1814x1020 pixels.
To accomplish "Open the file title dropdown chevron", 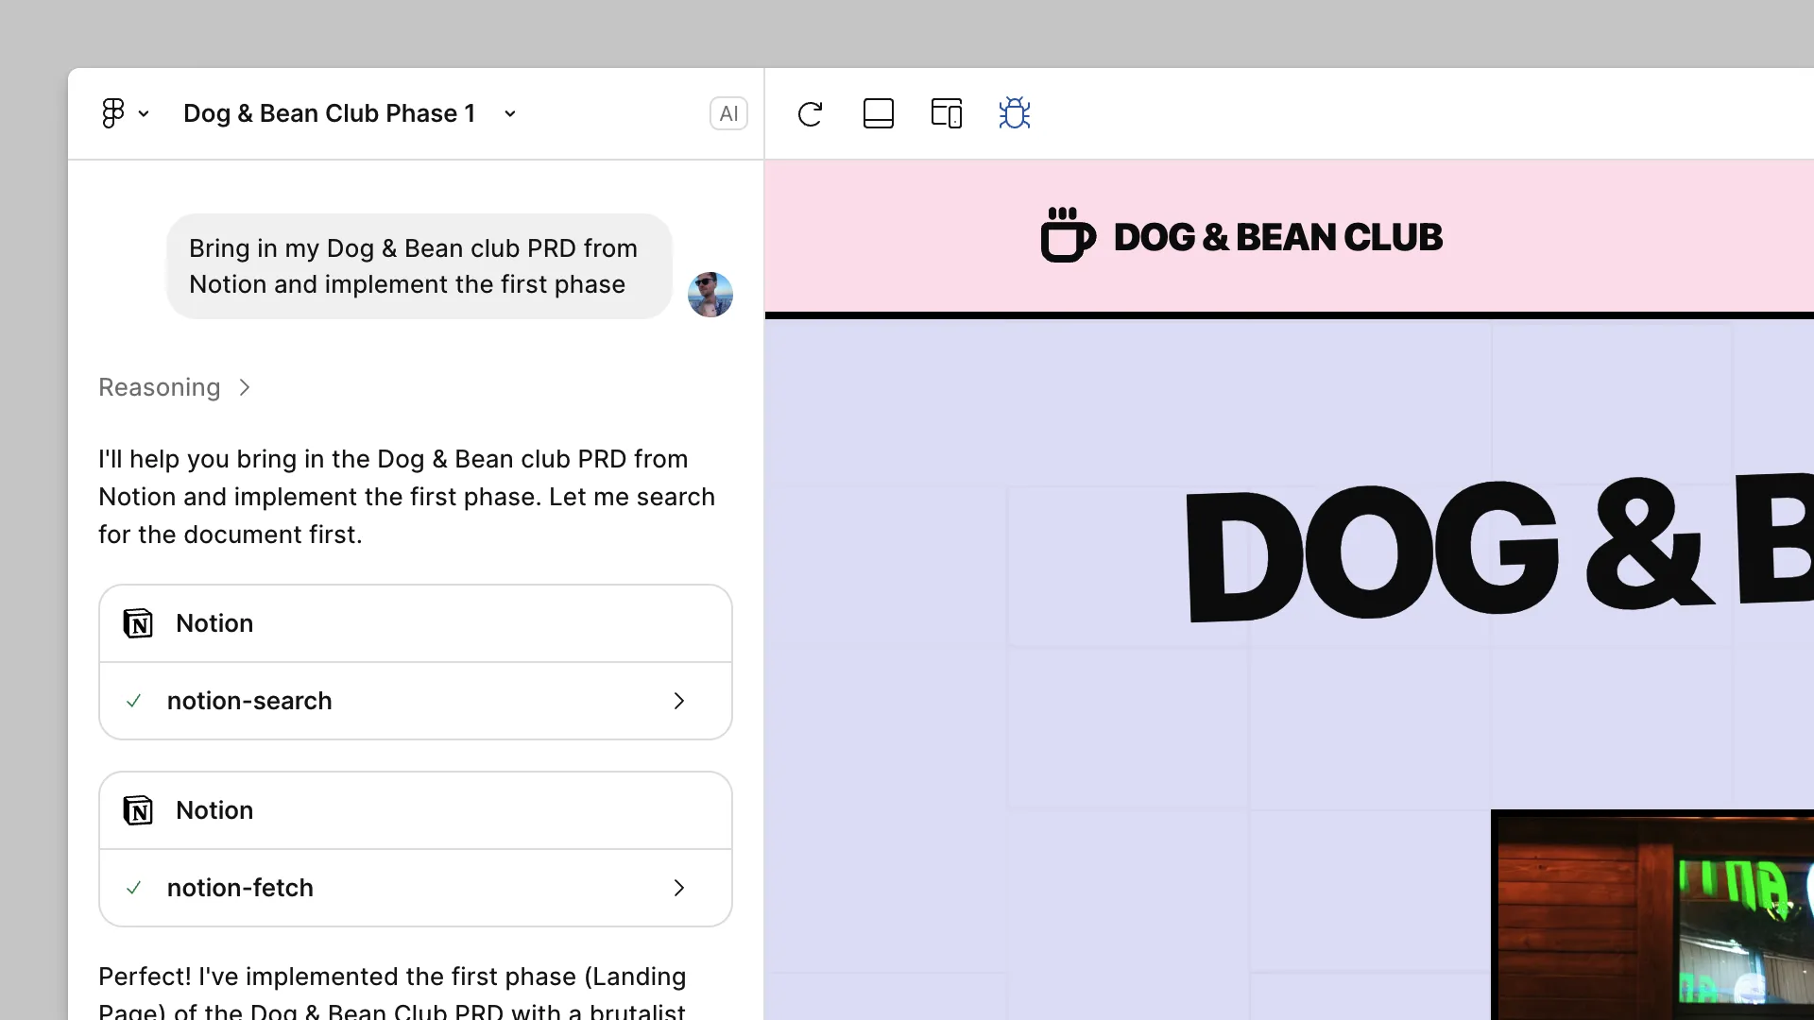I will tap(510, 112).
